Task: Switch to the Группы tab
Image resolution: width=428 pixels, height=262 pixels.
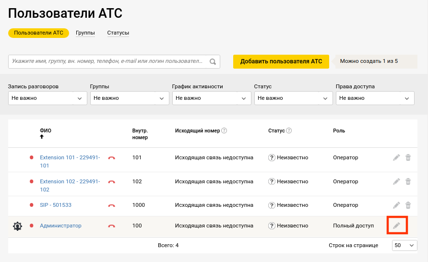Action: tap(85, 33)
